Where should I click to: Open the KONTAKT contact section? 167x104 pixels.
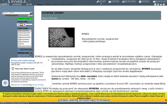[x=160, y=2]
